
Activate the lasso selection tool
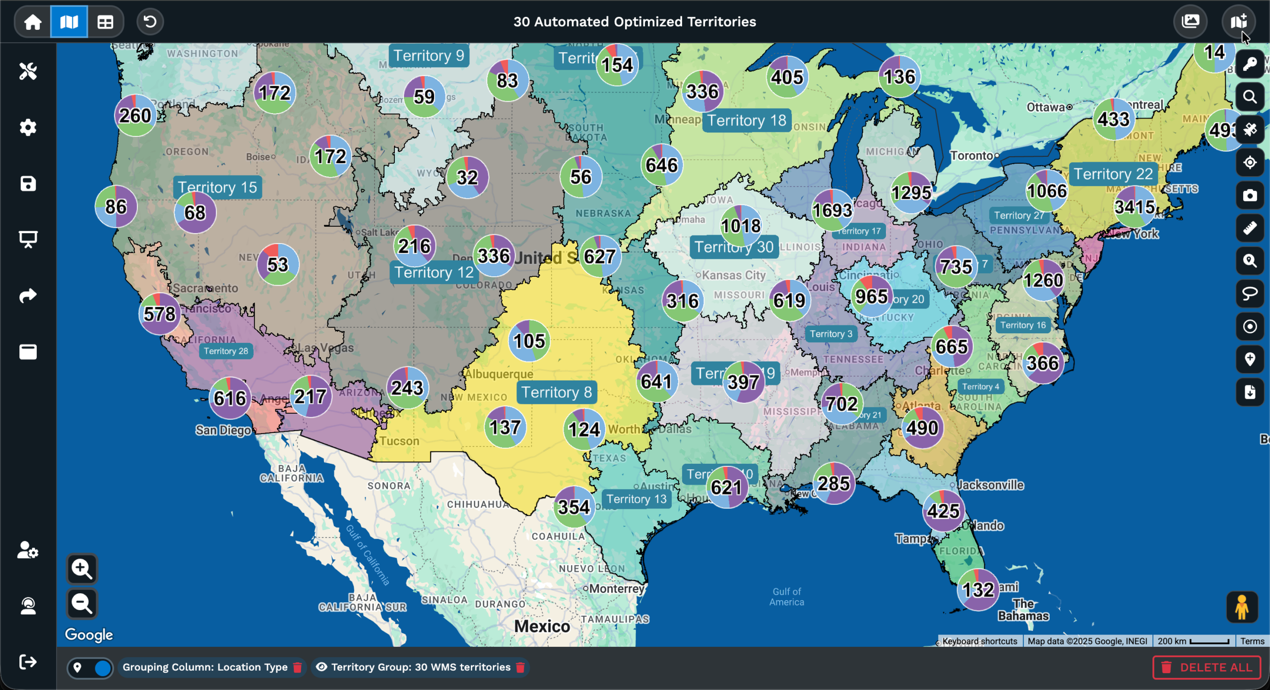[1250, 294]
